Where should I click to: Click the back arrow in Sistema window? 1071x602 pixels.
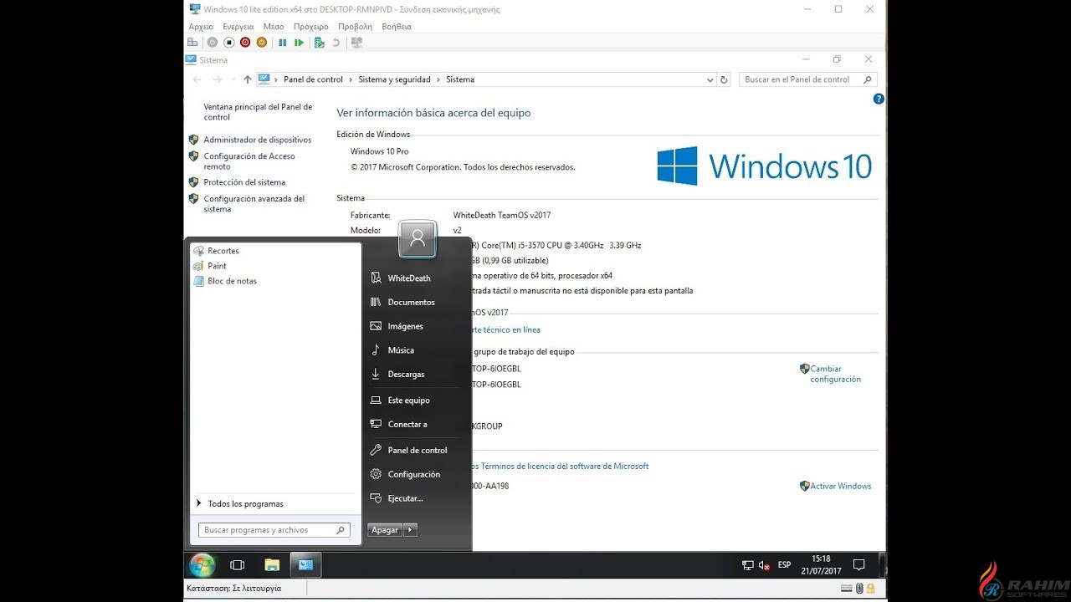tap(197, 79)
